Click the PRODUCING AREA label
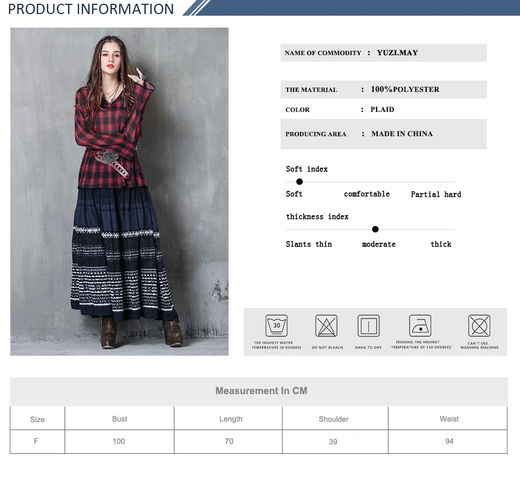 [x=316, y=134]
